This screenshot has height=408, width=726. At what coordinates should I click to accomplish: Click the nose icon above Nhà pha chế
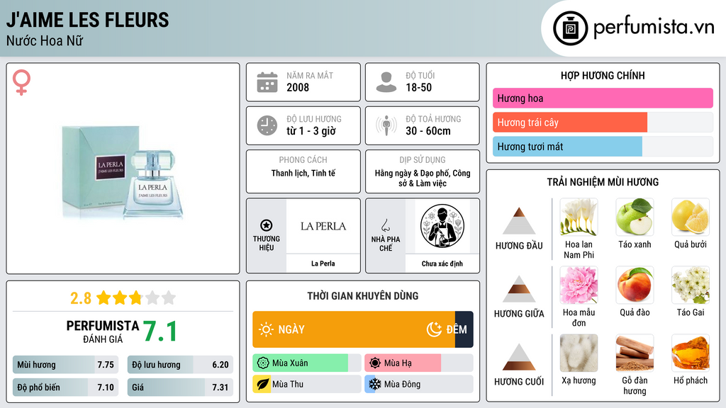click(385, 225)
